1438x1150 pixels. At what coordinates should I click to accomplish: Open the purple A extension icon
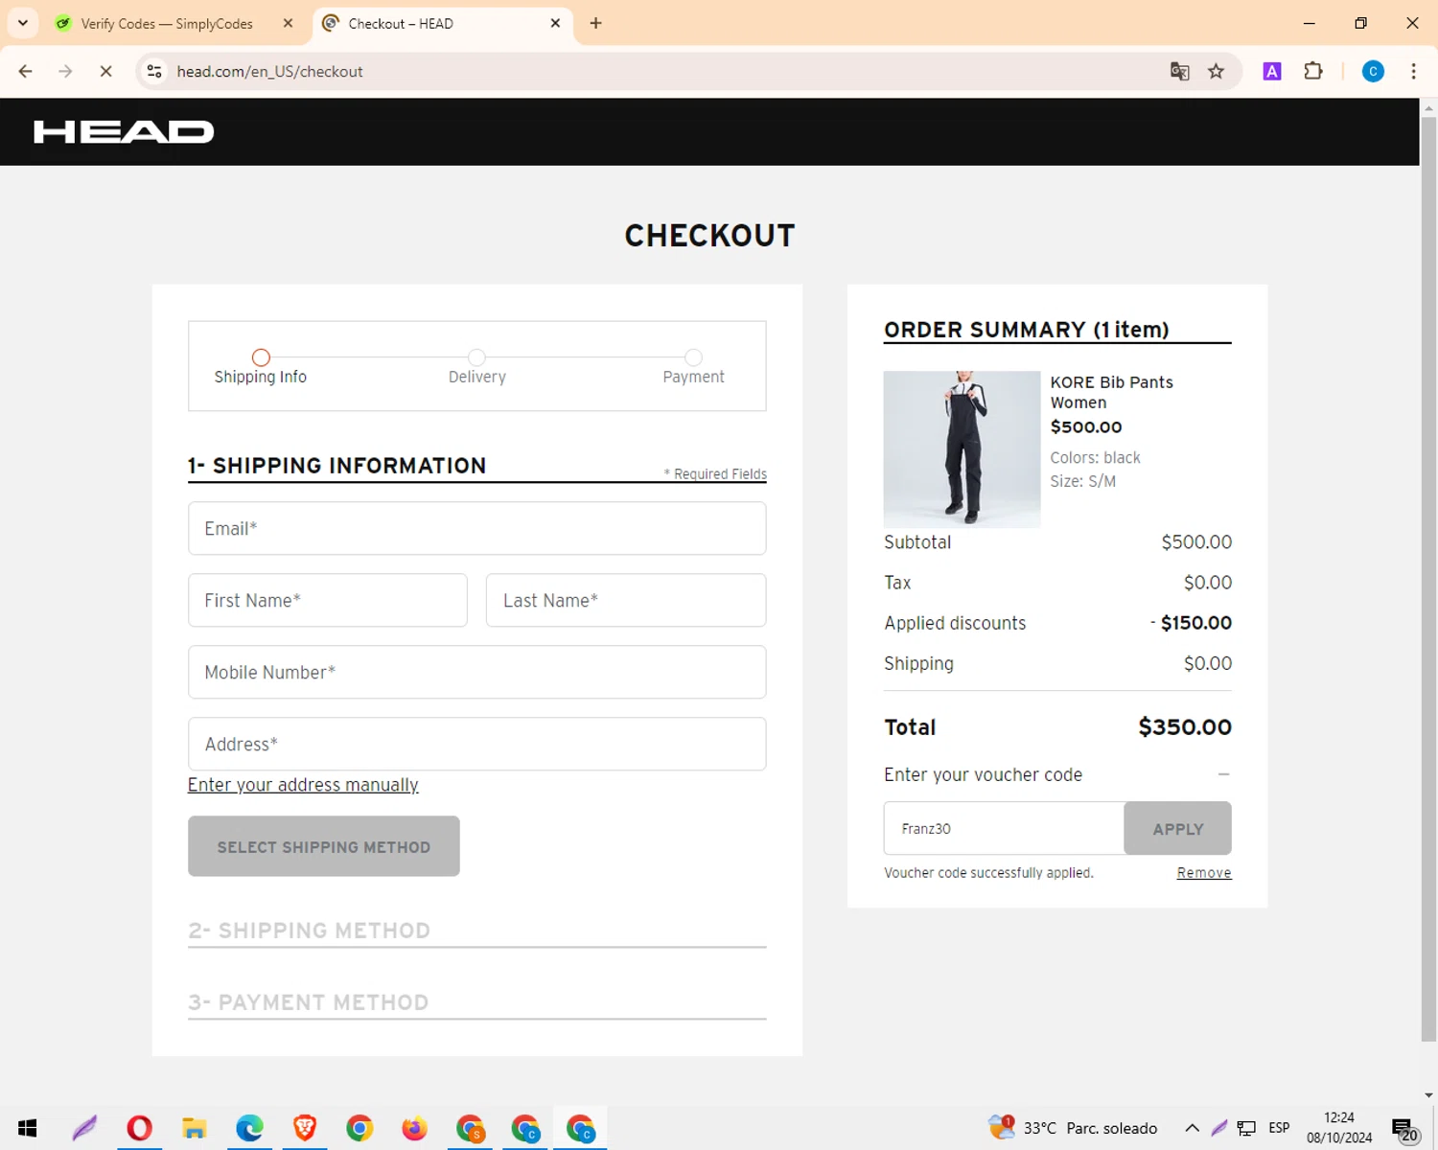coord(1272,71)
